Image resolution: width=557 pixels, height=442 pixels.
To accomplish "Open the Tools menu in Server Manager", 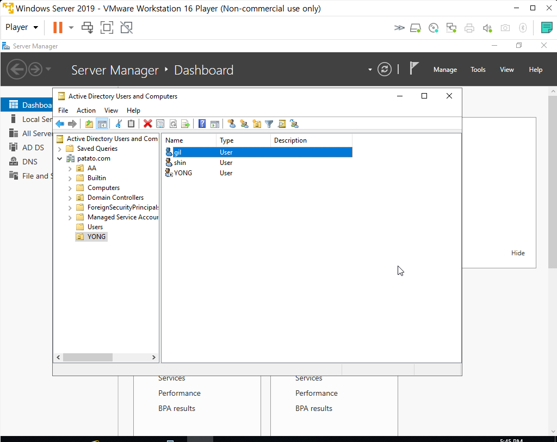I will [x=478, y=69].
